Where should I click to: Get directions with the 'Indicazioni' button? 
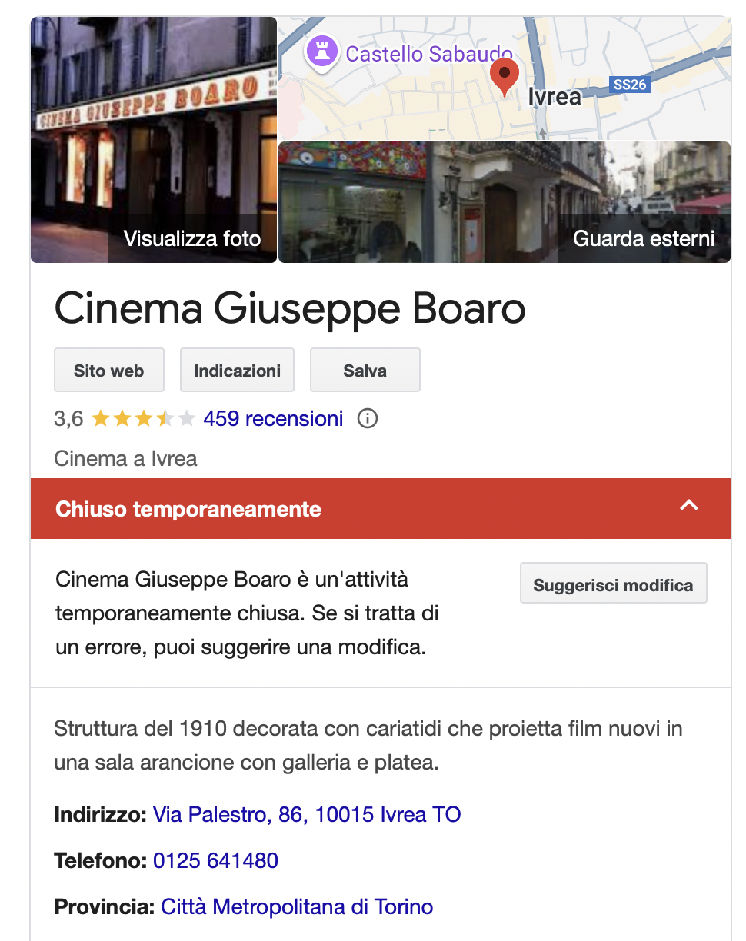click(237, 371)
